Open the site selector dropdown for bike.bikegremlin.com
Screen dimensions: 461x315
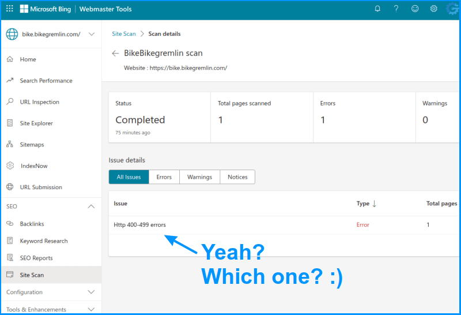[92, 34]
